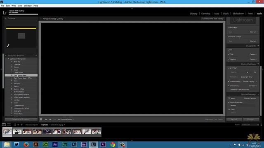Collapse the Image Info panel
This screenshot has height=148, width=264.
coord(258,46)
